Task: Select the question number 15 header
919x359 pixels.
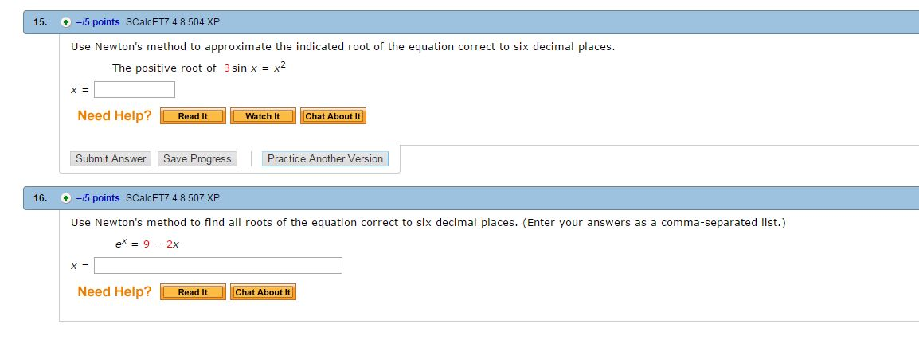Action: [40, 22]
